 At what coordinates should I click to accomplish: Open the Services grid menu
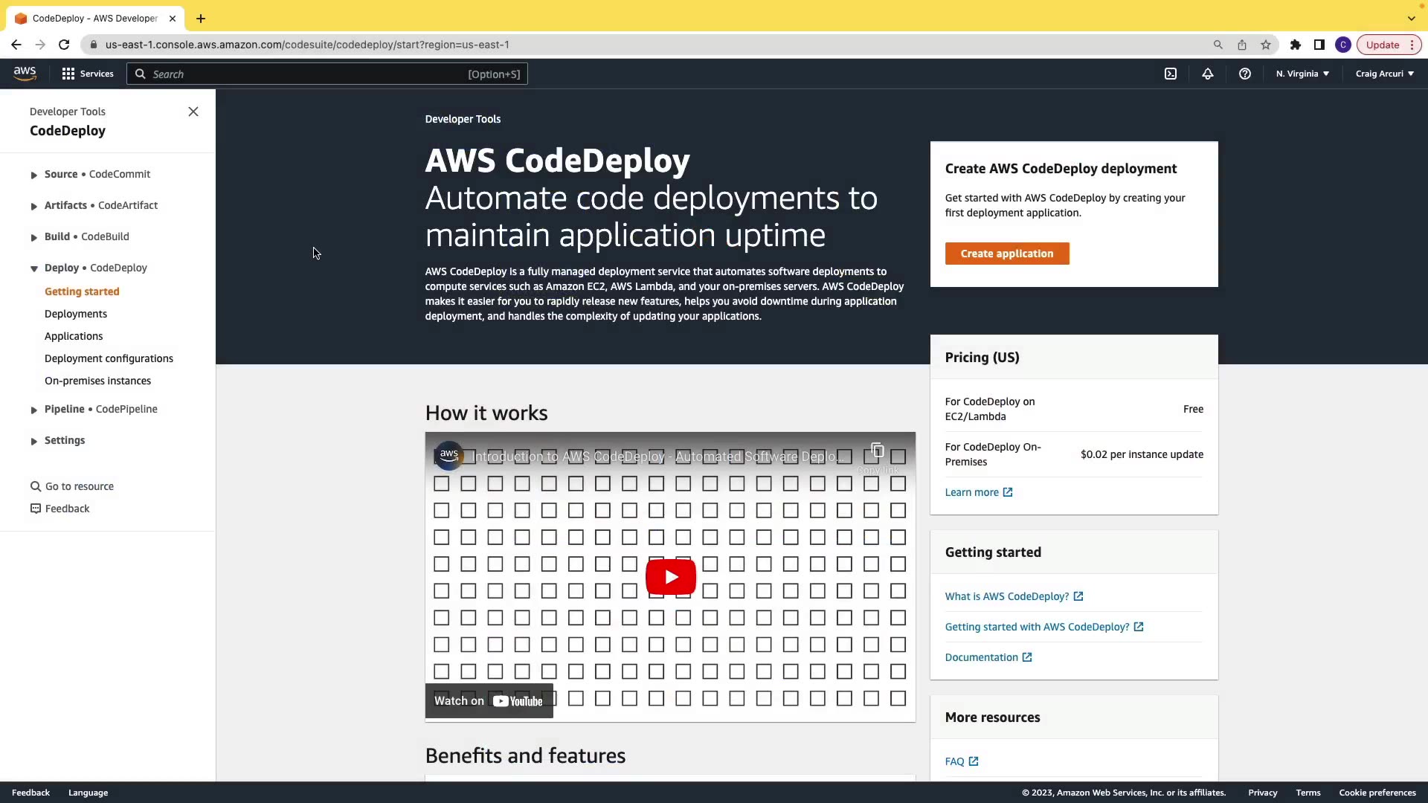click(x=88, y=74)
